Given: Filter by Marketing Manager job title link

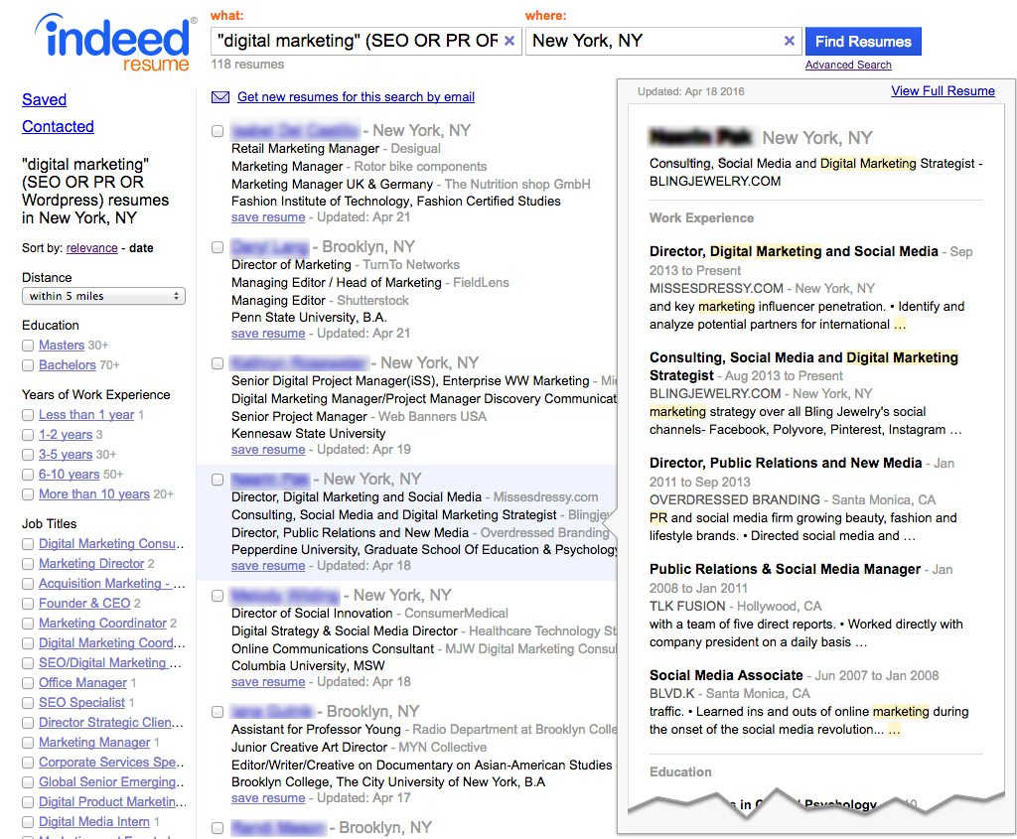Looking at the screenshot, I should [x=94, y=743].
